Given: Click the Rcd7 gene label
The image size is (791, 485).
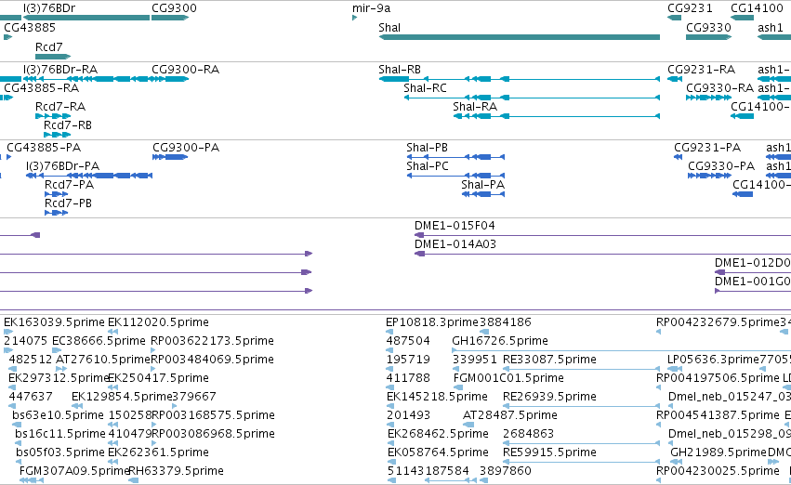Looking at the screenshot, I should pos(49,46).
